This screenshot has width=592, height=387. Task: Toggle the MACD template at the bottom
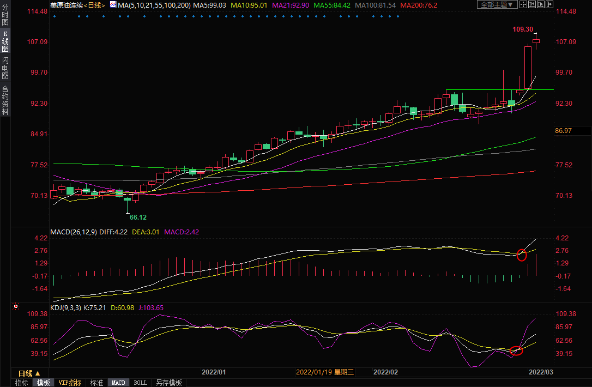[118, 383]
